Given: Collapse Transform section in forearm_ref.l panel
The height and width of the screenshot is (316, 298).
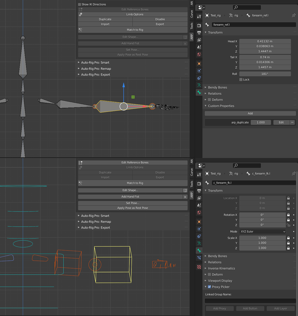Looking at the screenshot, I should (206, 33).
